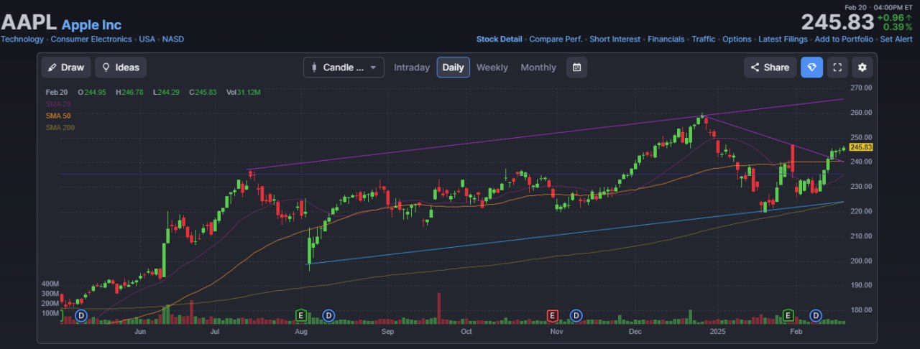The height and width of the screenshot is (349, 920).
Task: Click the green earnings E marker in August
Action: tap(301, 315)
